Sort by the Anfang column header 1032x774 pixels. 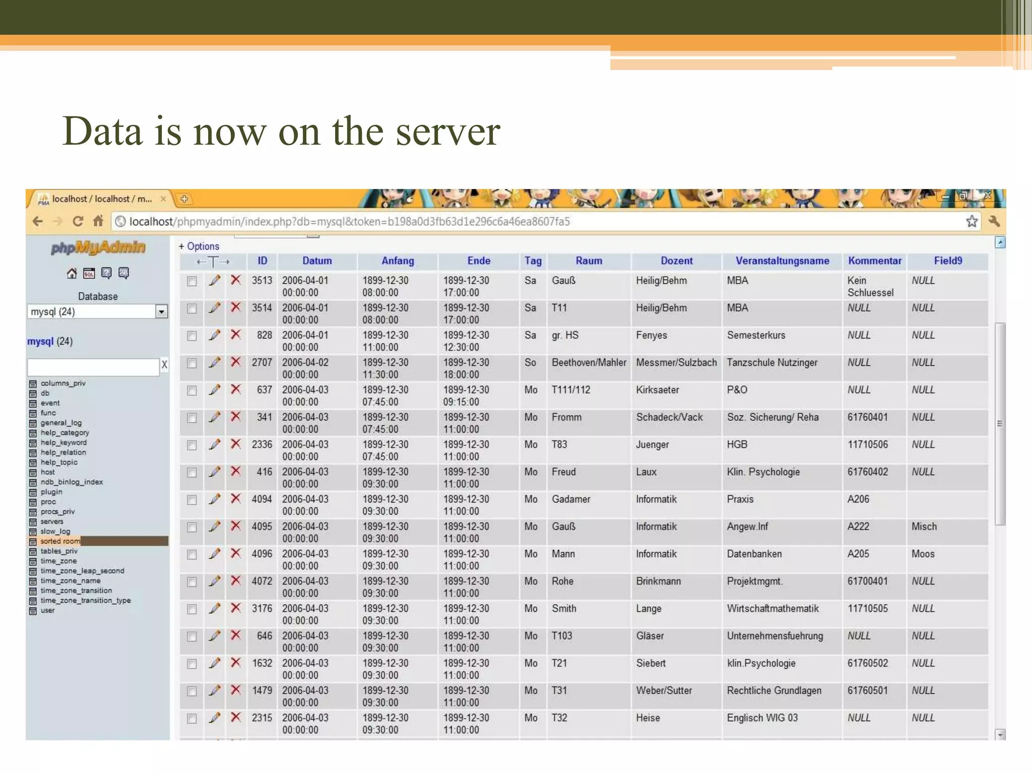398,261
